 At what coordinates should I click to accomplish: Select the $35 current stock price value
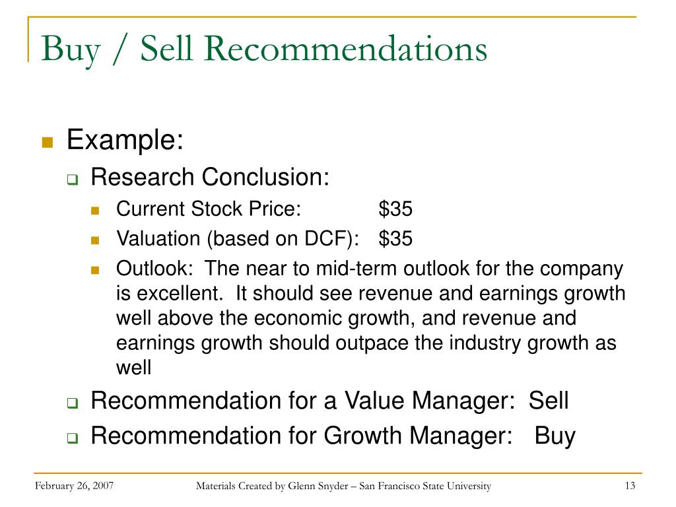(x=395, y=209)
